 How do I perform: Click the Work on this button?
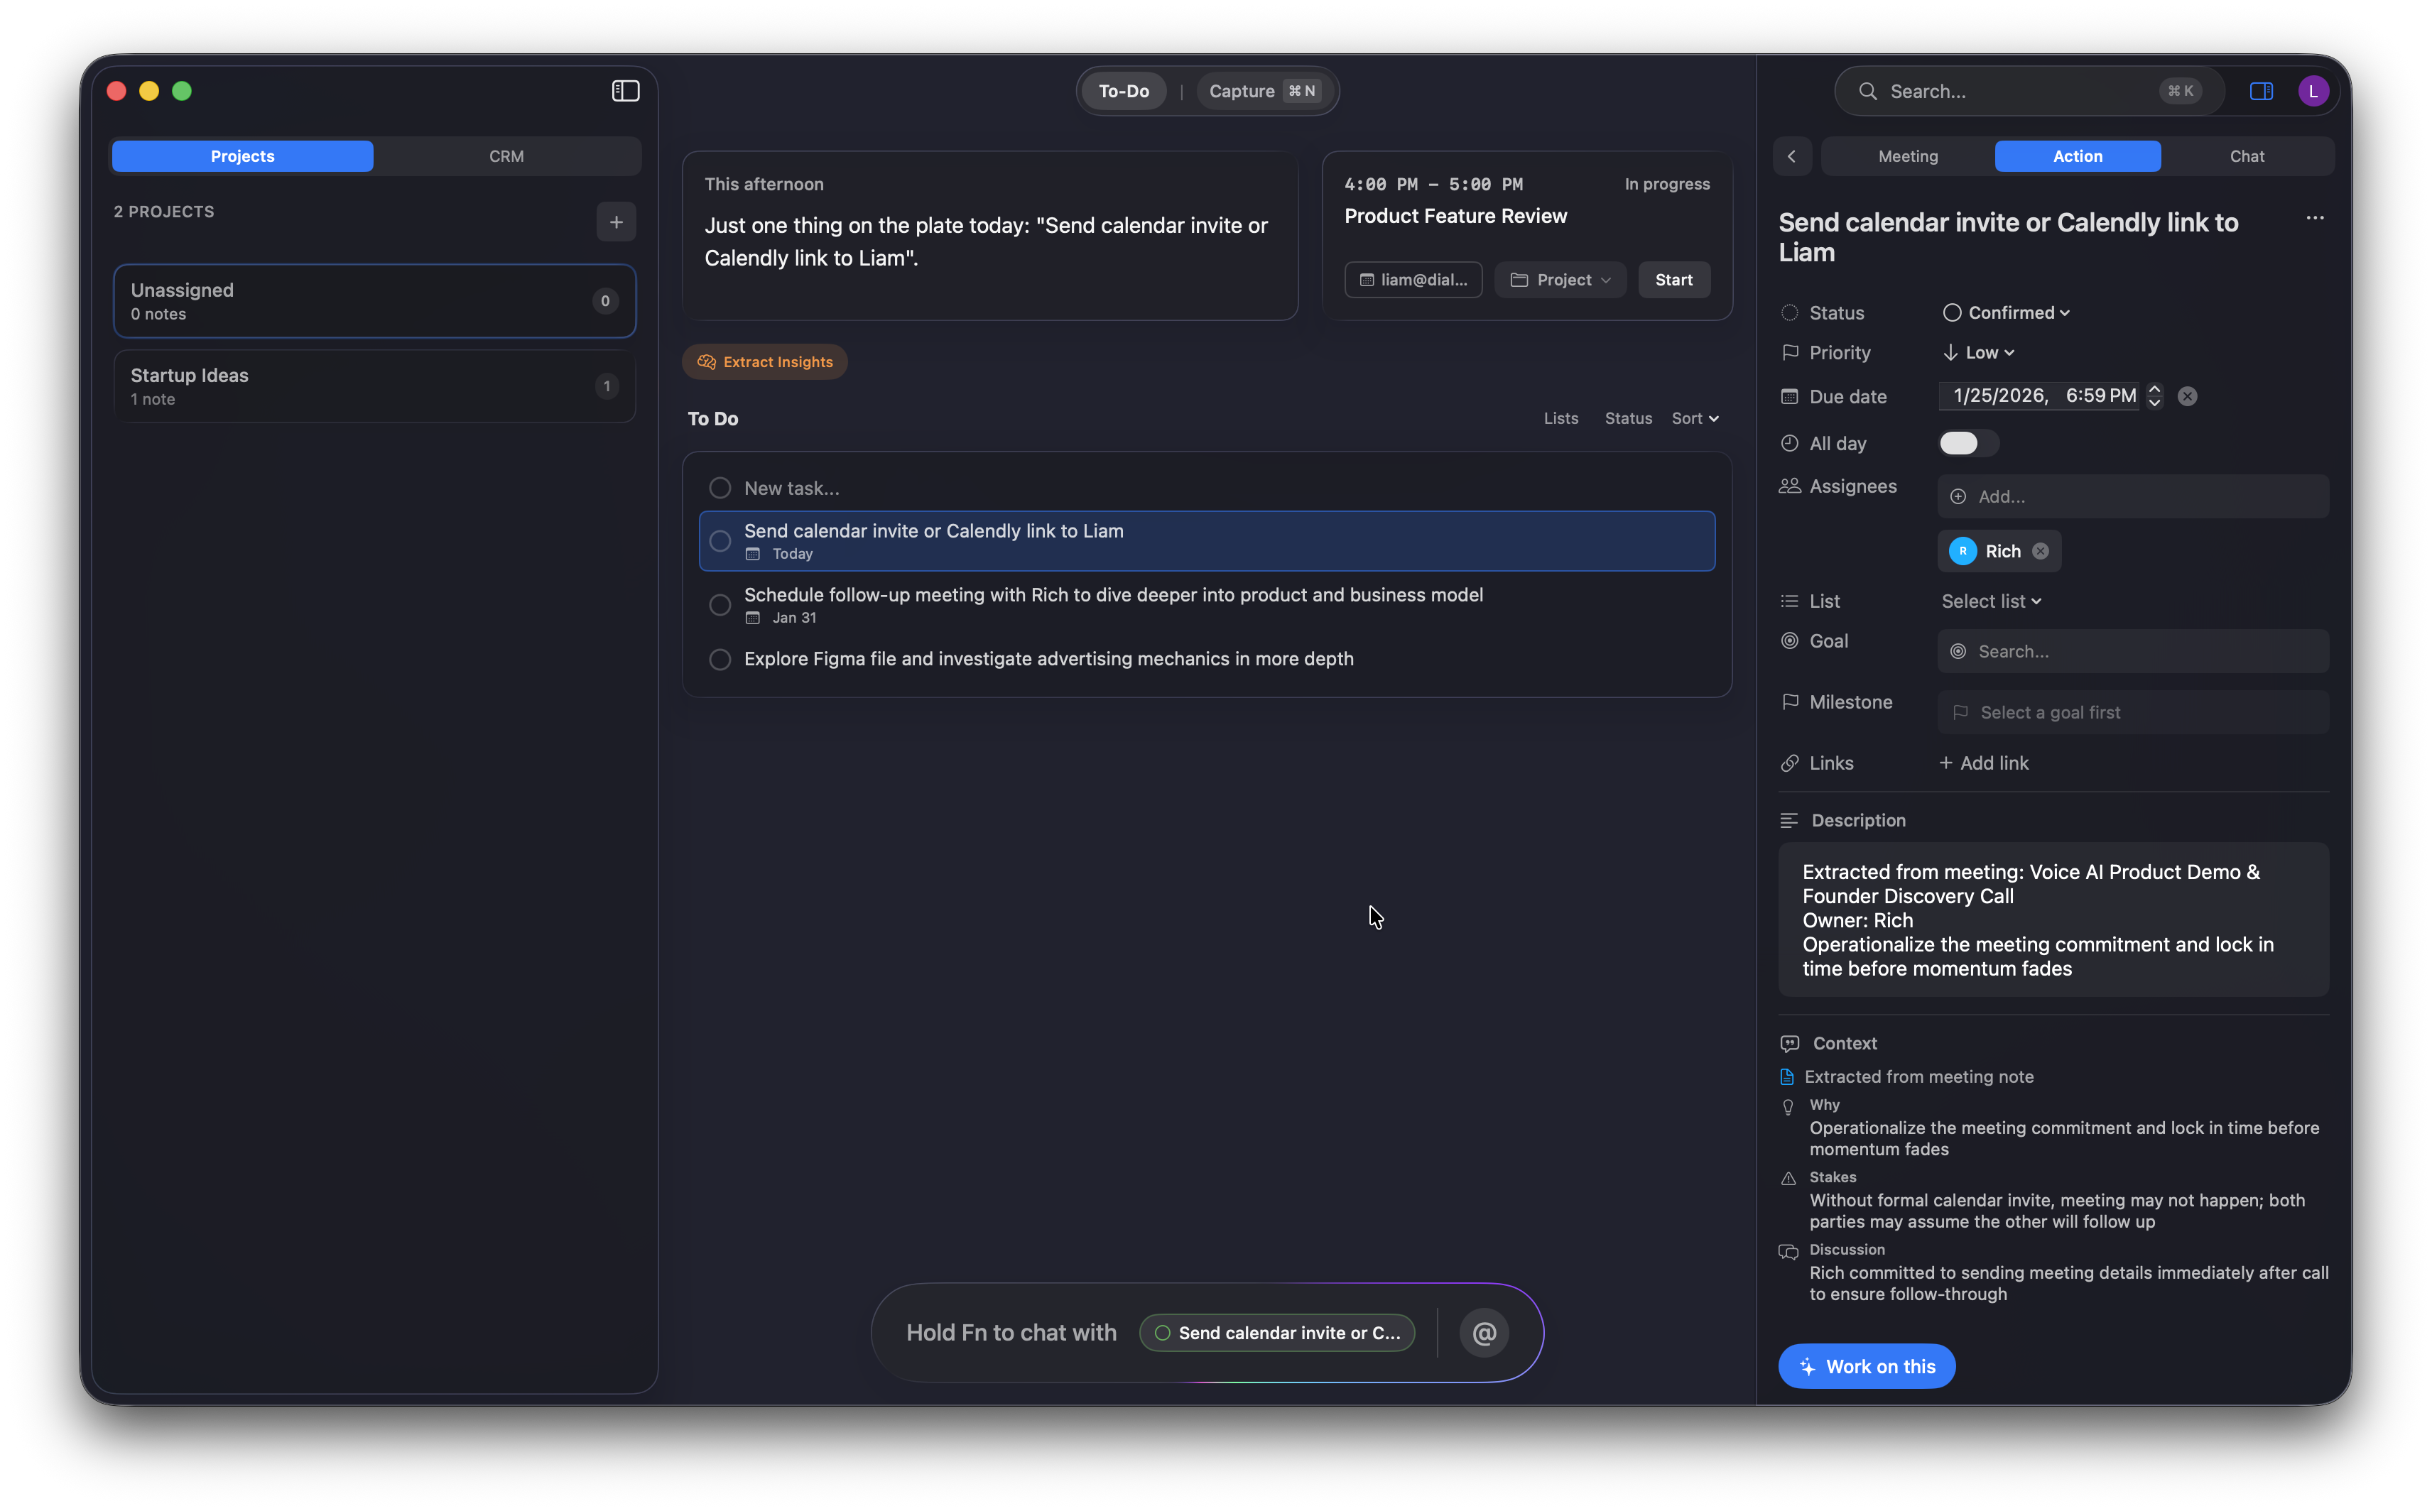tap(1866, 1366)
